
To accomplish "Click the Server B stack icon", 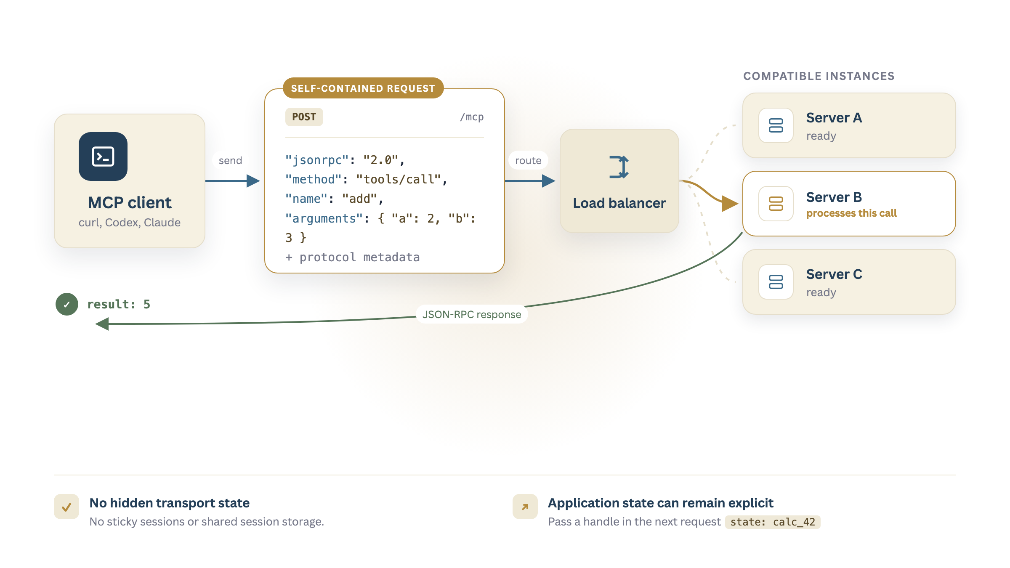I will tap(776, 204).
